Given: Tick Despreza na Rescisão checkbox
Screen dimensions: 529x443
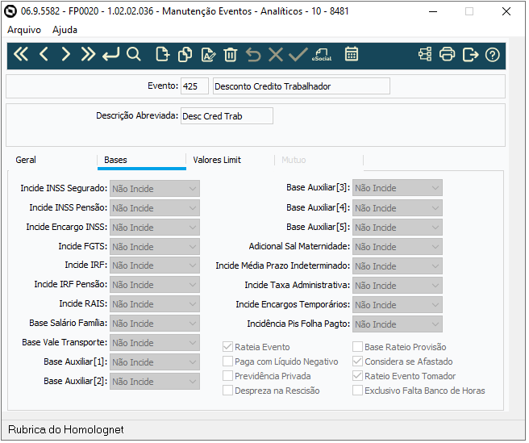Looking at the screenshot, I should (x=227, y=391).
